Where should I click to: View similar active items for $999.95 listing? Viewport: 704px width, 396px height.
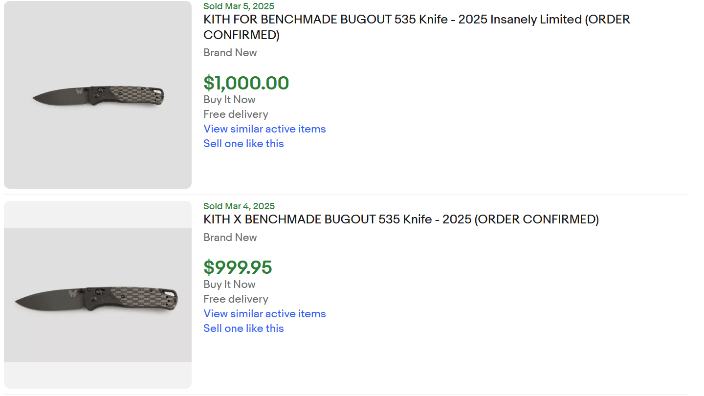pos(264,314)
